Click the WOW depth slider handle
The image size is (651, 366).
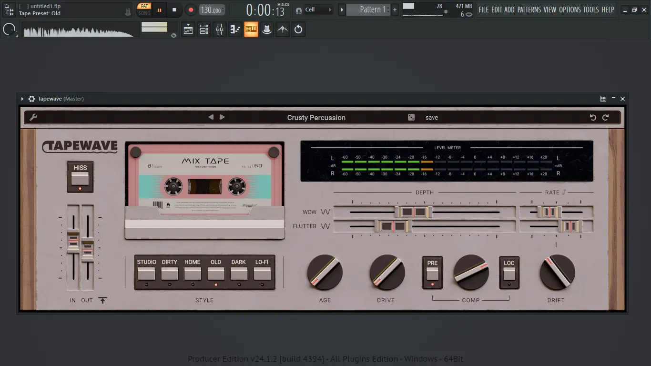coord(413,212)
